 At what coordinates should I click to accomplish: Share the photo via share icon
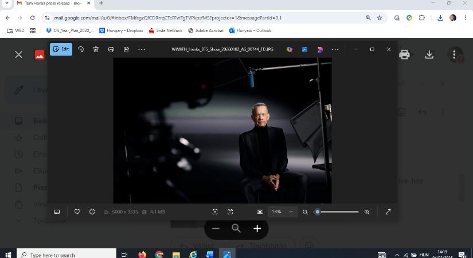126,49
